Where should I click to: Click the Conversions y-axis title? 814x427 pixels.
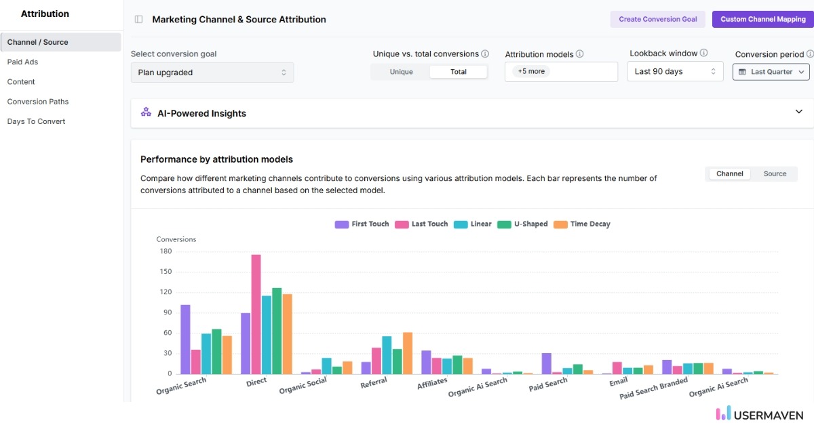176,239
